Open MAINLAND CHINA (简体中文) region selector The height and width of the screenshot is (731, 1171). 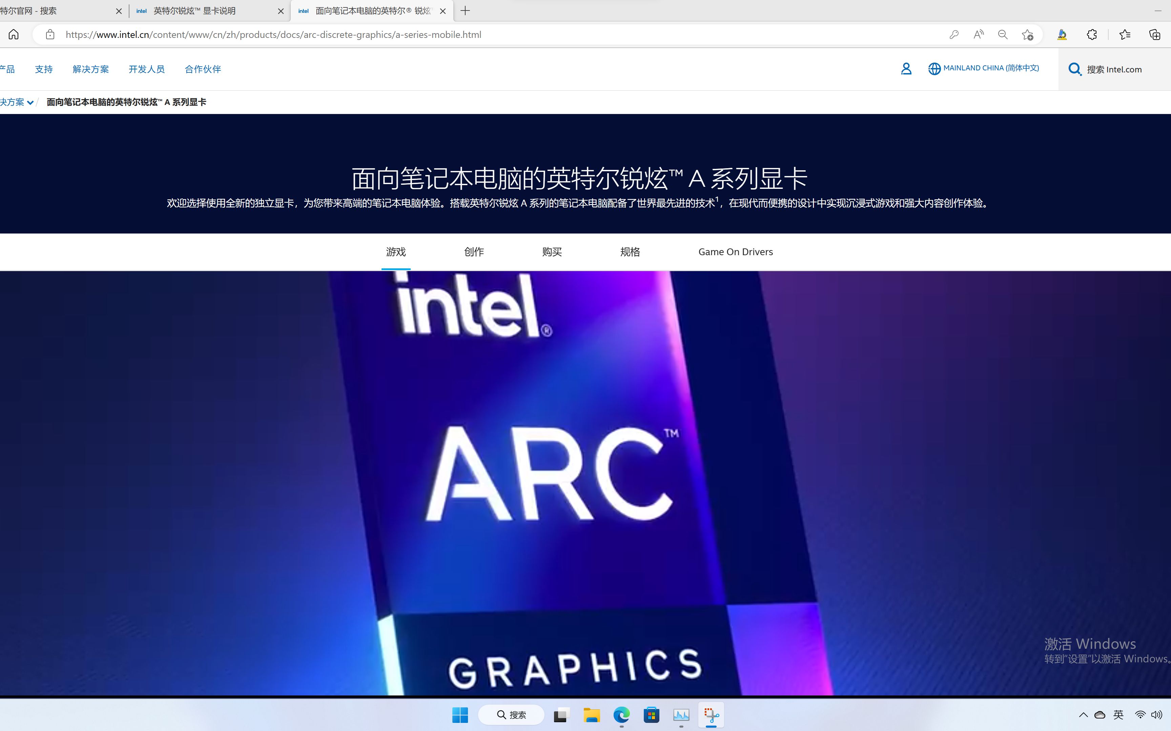[983, 68]
